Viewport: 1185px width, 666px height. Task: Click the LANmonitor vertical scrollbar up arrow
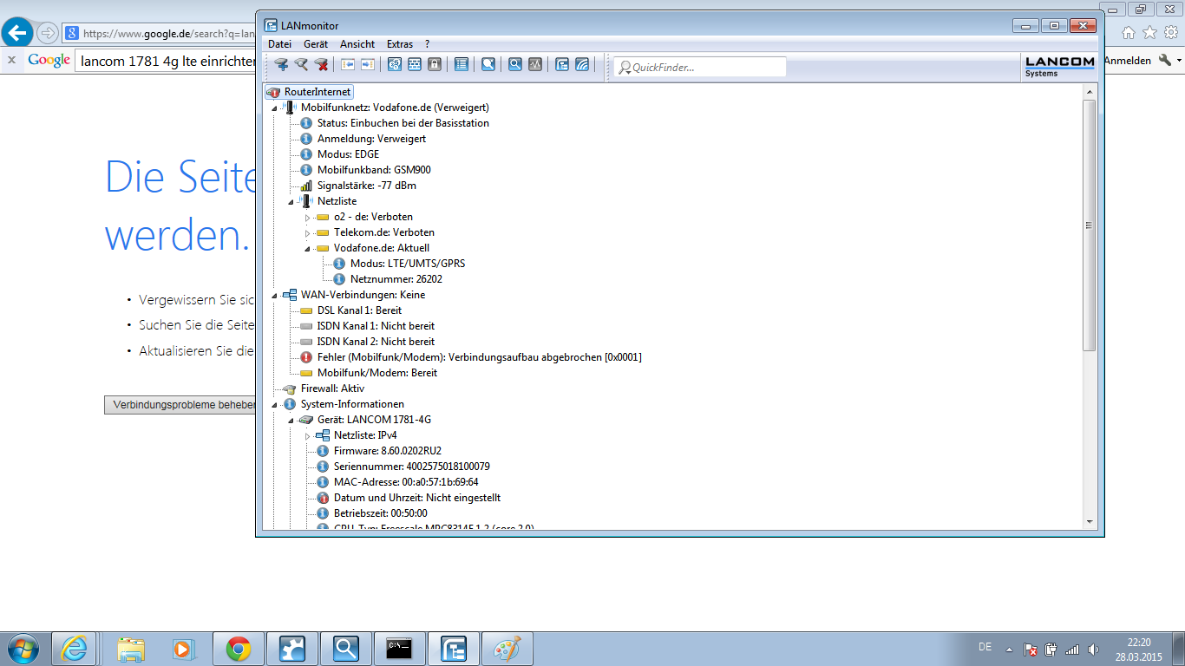[1090, 90]
